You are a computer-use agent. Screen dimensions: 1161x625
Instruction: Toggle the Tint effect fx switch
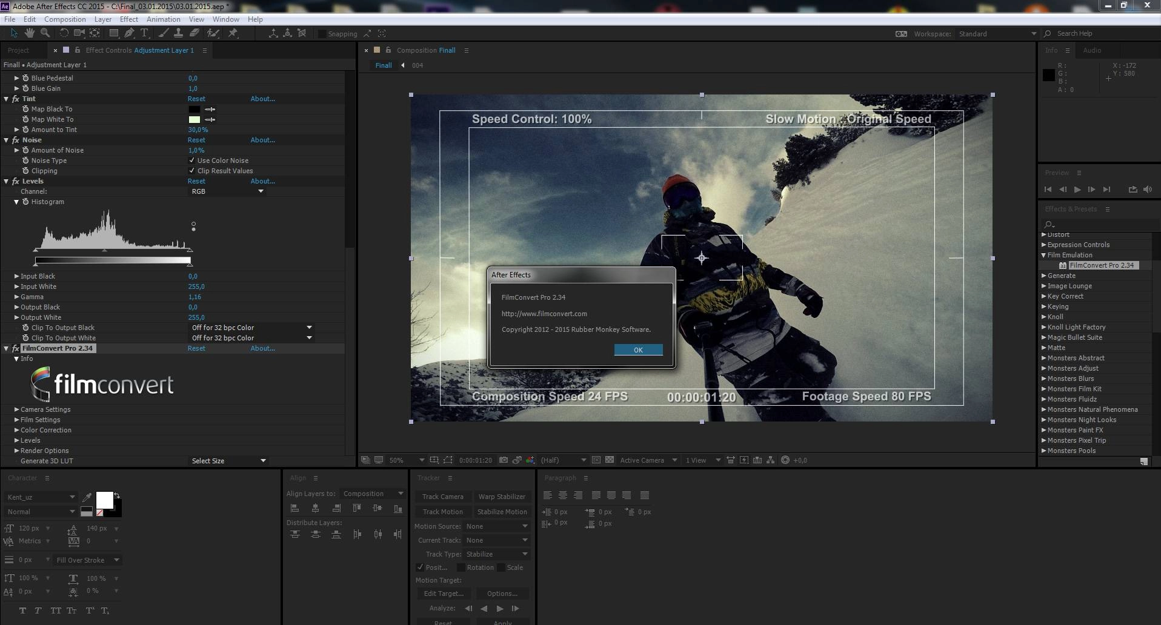click(16, 99)
